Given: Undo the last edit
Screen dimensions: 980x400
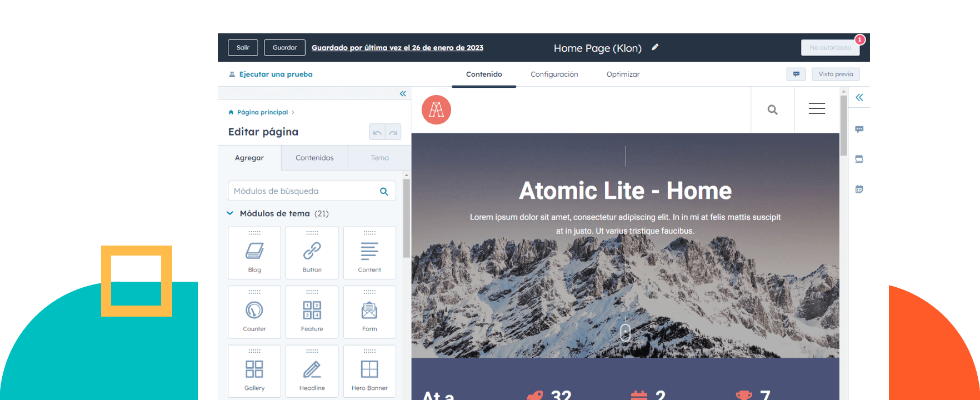Looking at the screenshot, I should (377, 132).
